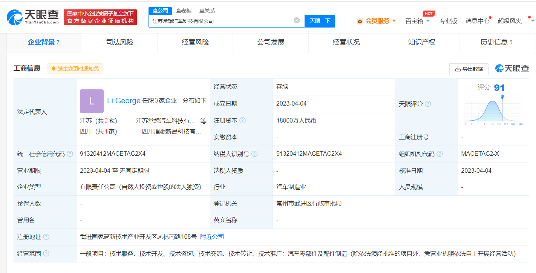Open the 超级风火… menu item
The width and height of the screenshot is (536, 273).
pyautogui.click(x=512, y=21)
